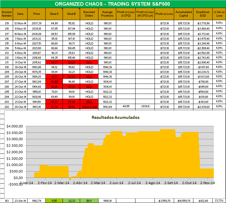Click price cell 2037,39

pos(36,23)
